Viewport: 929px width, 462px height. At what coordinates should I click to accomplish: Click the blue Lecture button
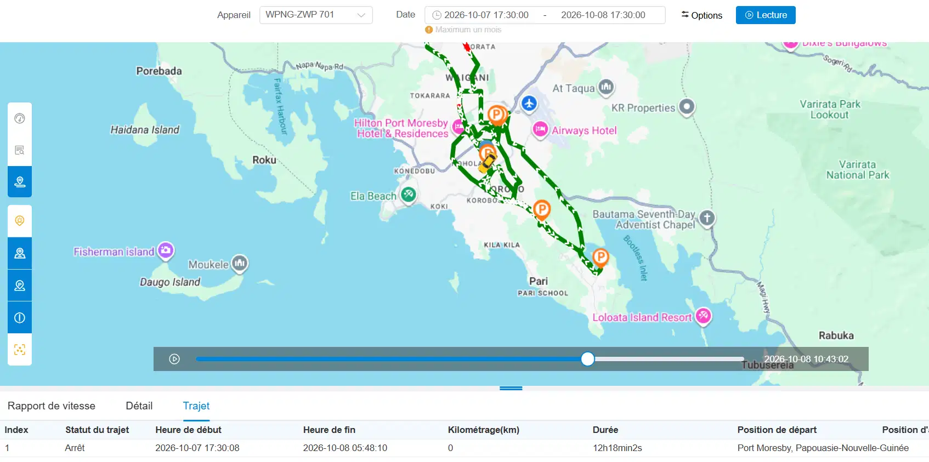(766, 15)
